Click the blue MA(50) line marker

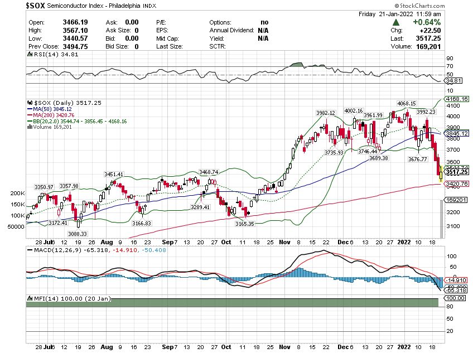click(x=31, y=109)
